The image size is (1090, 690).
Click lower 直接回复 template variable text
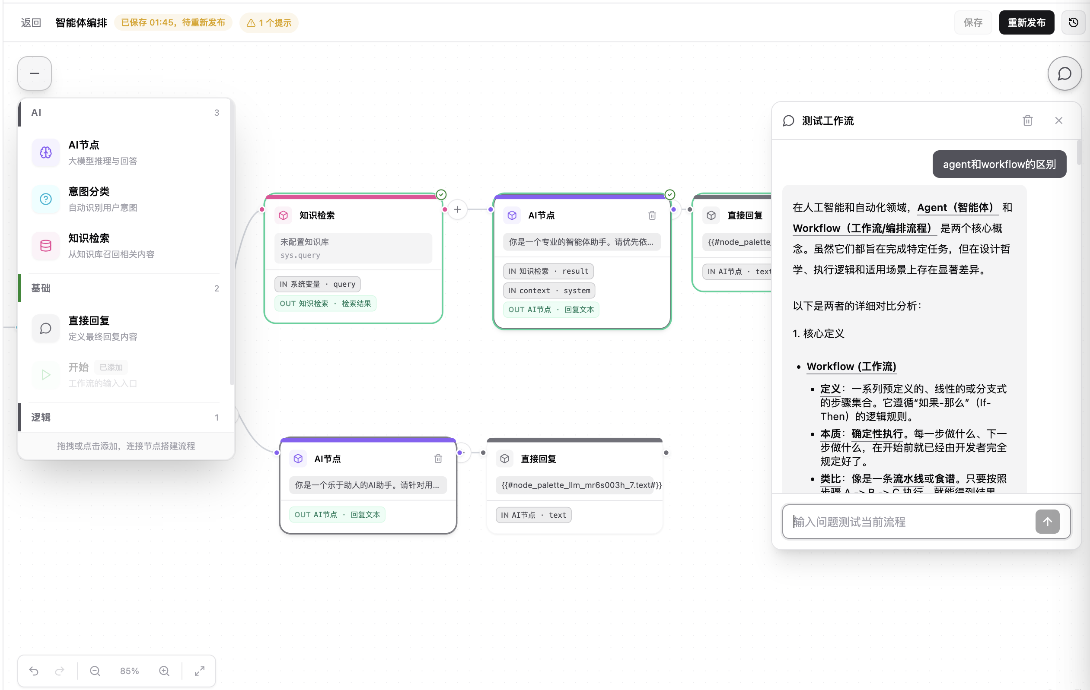click(x=581, y=485)
